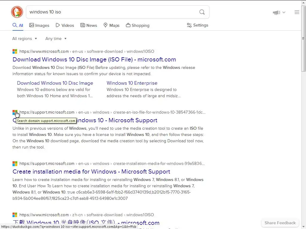Click the snippet starting 'Unlike in previous versions'
The width and height of the screenshot is (306, 229).
[x=108, y=138]
